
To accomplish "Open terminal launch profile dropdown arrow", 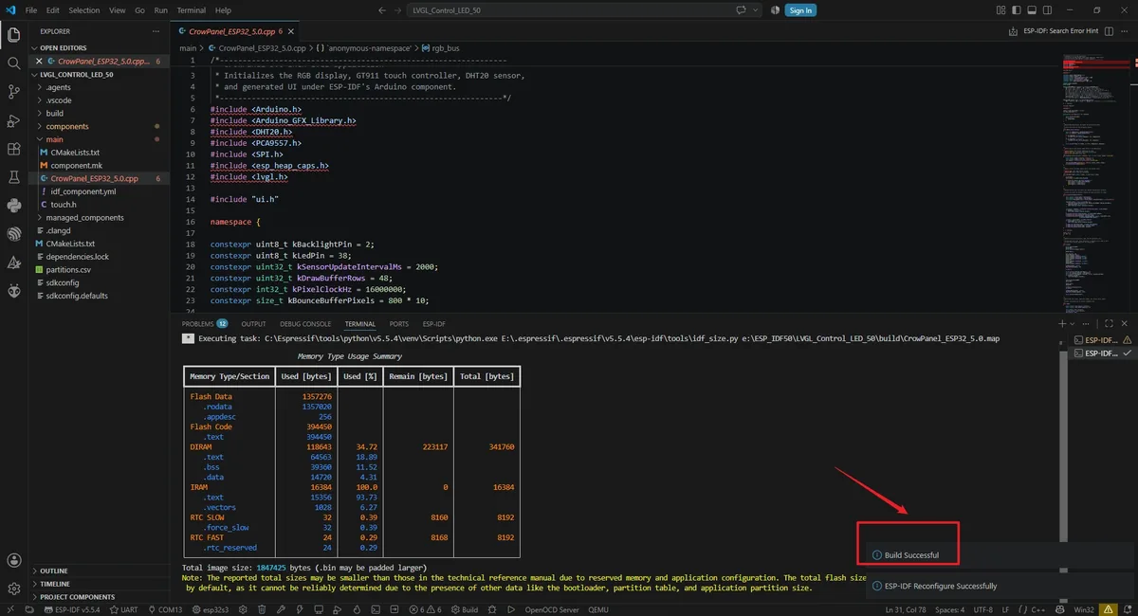I will coord(1073,324).
